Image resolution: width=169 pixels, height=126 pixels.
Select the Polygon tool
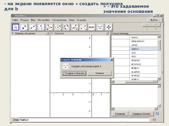tap(49, 27)
